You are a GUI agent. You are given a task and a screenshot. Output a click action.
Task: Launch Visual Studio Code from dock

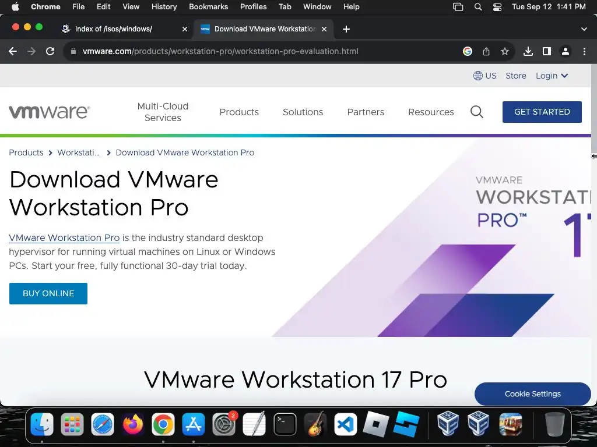click(x=346, y=424)
